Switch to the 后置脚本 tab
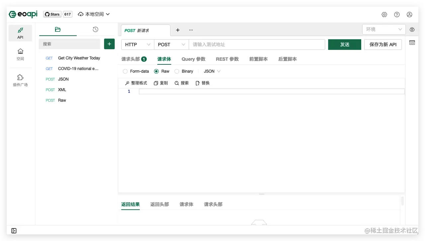 (x=288, y=59)
